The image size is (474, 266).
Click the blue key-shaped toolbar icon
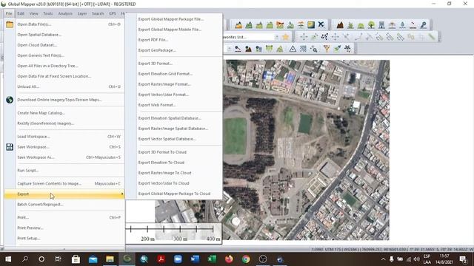[423, 25]
